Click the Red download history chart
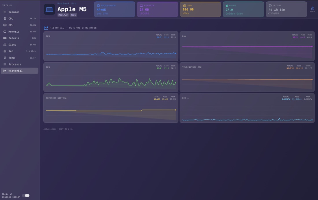The width and height of the screenshot is (318, 200). (x=247, y=108)
